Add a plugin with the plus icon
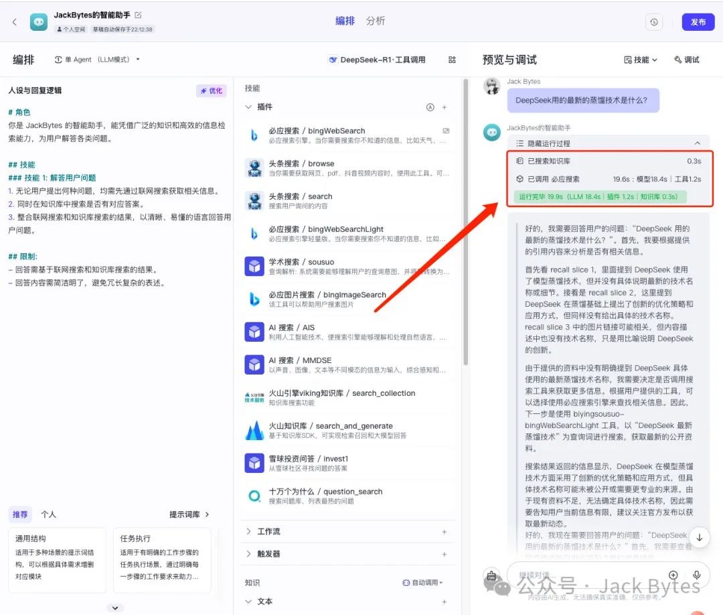Viewport: 723px width, 615px height. coord(445,107)
